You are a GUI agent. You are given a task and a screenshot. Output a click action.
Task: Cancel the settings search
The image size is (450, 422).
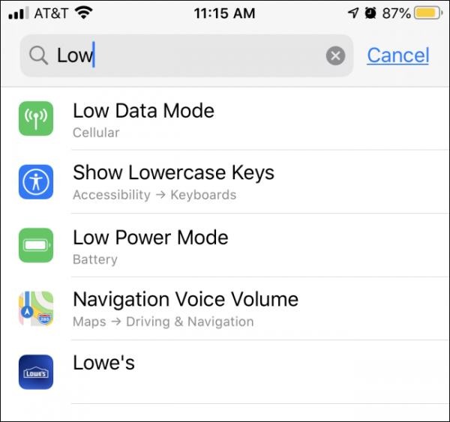[398, 55]
